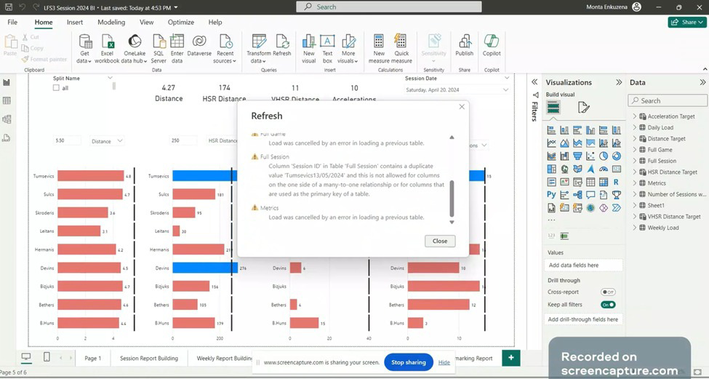Select the Python visual icon
This screenshot has height=379, width=709.
coord(551,194)
